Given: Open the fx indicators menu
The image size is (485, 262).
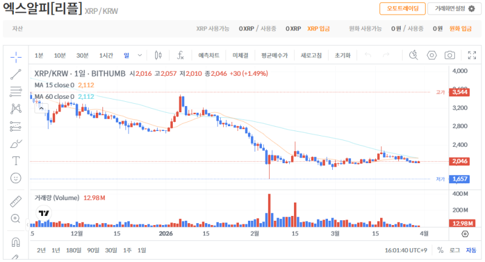Looking at the screenshot, I should [180, 55].
